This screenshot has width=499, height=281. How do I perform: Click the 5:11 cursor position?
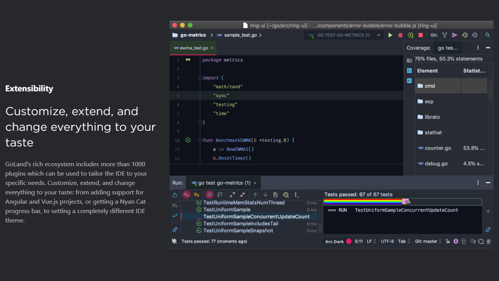click(359, 241)
